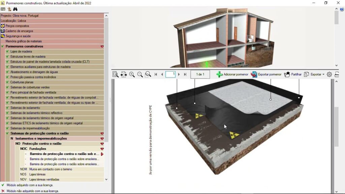Viewport: 345px width, 194px height.
Task: Click the binoculars search icon
Action: [x=15, y=9]
